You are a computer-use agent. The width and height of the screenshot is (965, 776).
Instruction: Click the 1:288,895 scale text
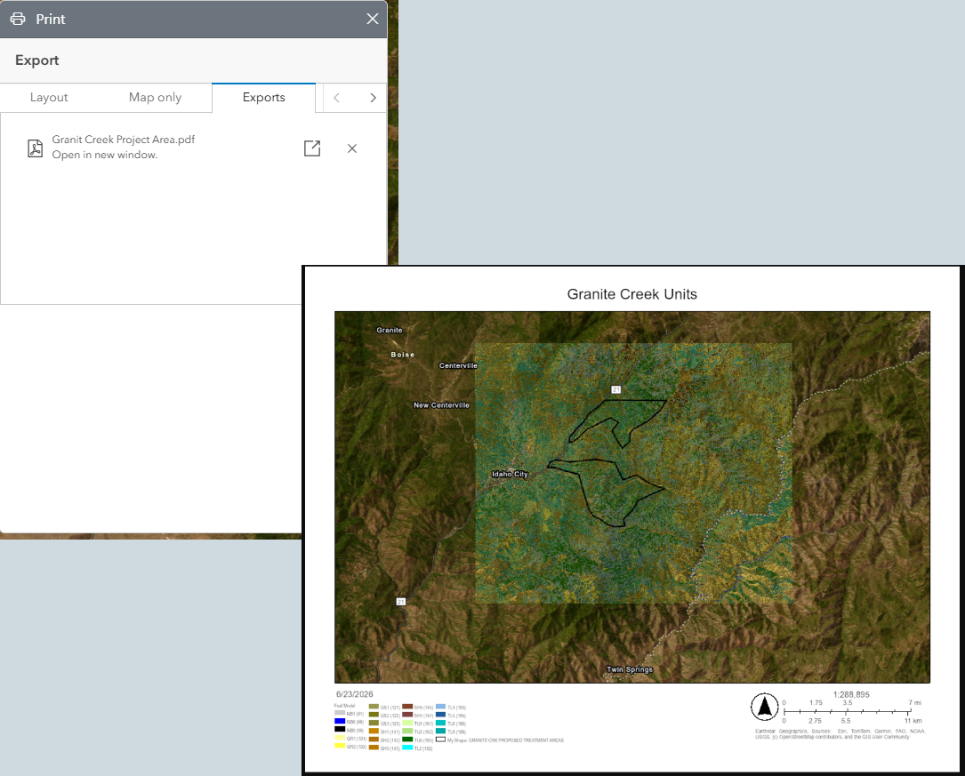[851, 695]
